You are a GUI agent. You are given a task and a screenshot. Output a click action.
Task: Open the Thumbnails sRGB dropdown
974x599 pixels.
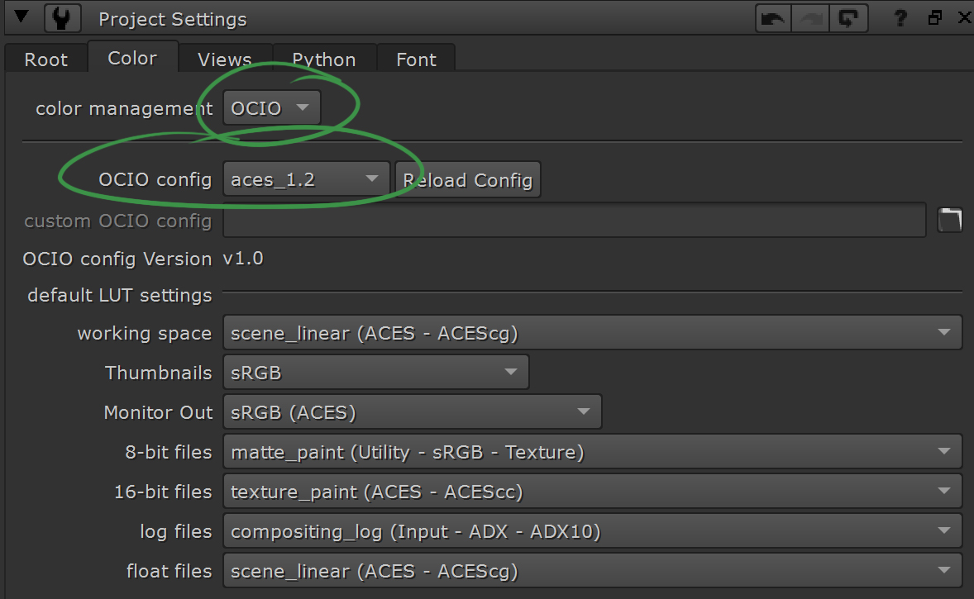[x=376, y=373]
